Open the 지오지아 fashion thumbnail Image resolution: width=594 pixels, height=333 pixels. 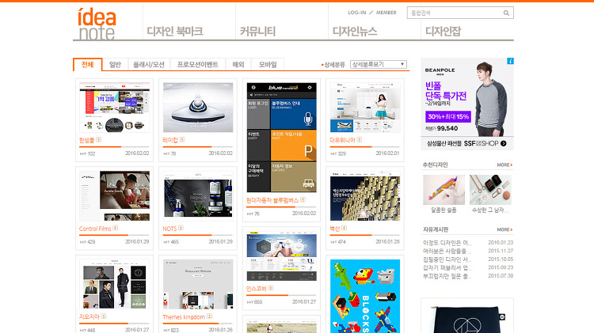tap(114, 284)
